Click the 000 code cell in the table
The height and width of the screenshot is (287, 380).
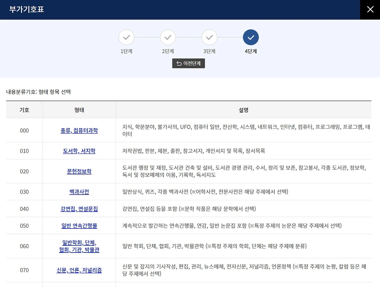coord(24,130)
